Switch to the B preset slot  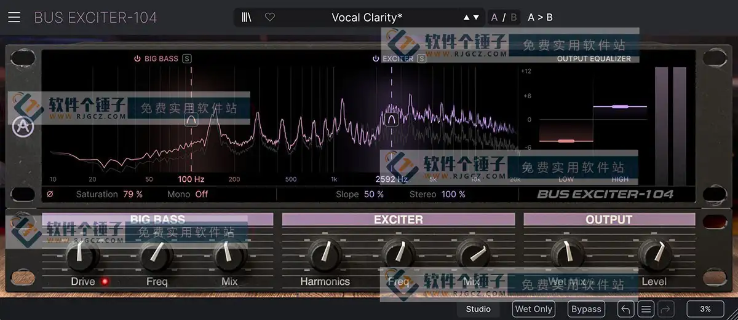pos(514,17)
